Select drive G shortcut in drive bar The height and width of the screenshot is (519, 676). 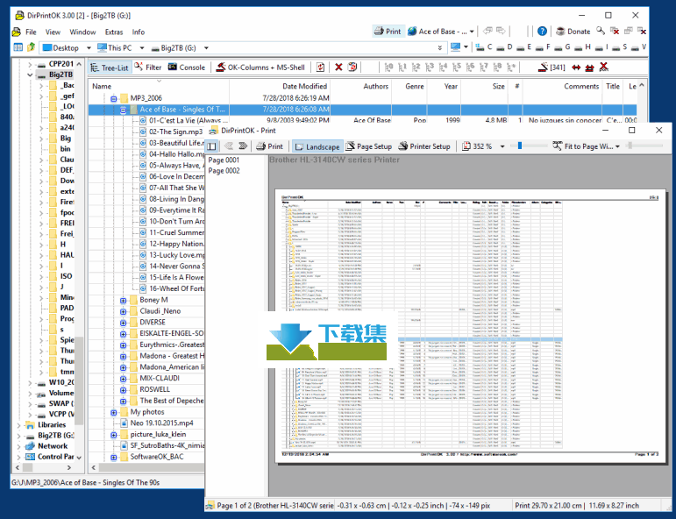pyautogui.click(x=563, y=47)
